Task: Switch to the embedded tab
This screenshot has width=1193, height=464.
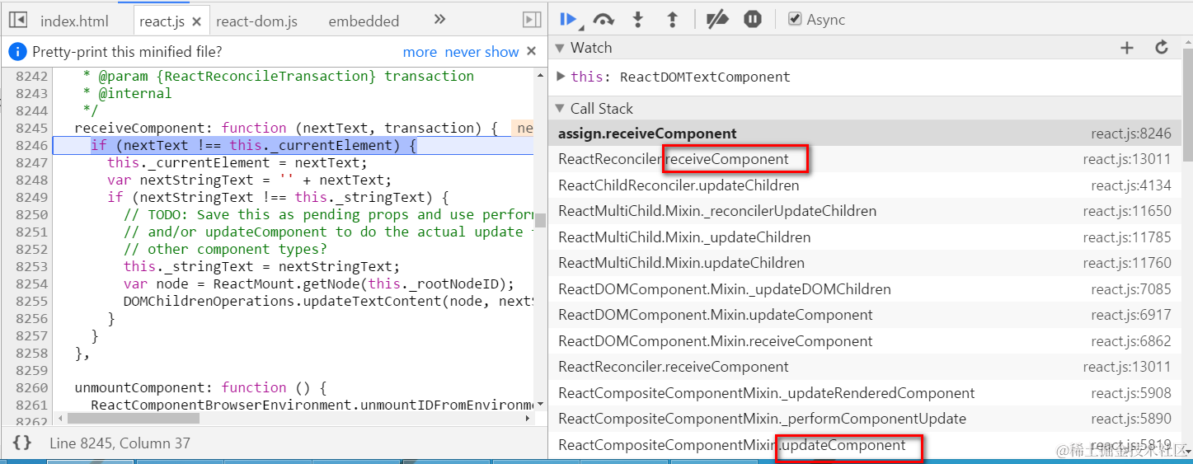Action: click(364, 21)
